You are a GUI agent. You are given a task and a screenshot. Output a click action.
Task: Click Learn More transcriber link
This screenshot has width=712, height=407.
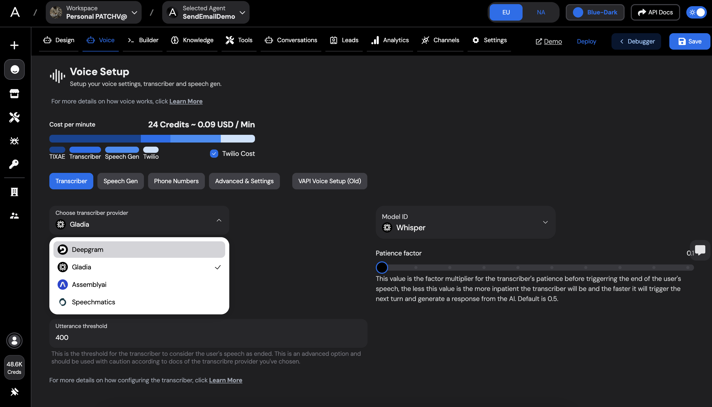pos(225,380)
